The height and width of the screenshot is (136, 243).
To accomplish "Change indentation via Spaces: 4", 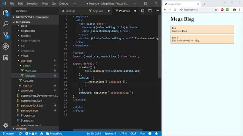I will (110, 133).
